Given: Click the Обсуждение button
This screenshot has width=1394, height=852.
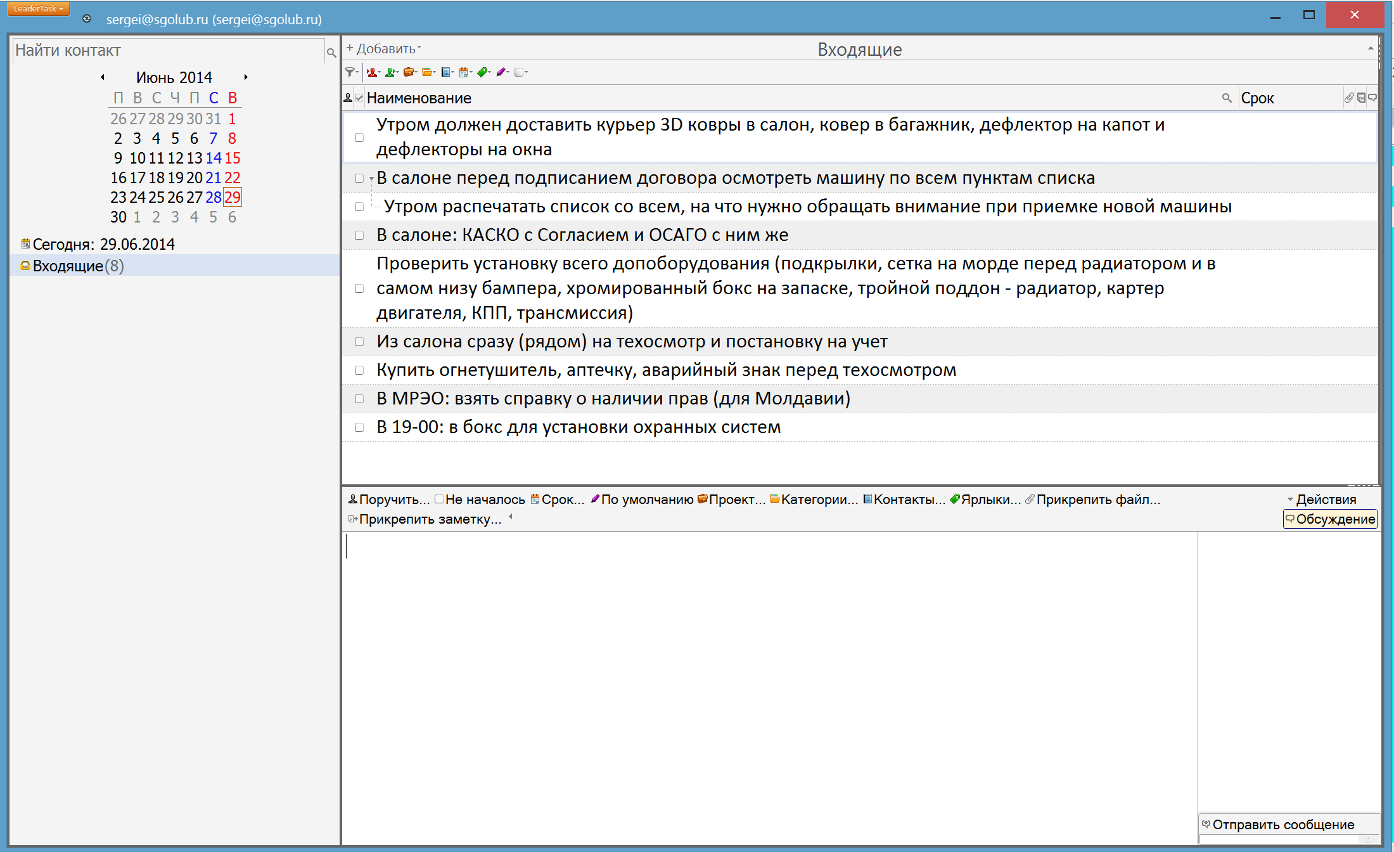Looking at the screenshot, I should pos(1330,519).
